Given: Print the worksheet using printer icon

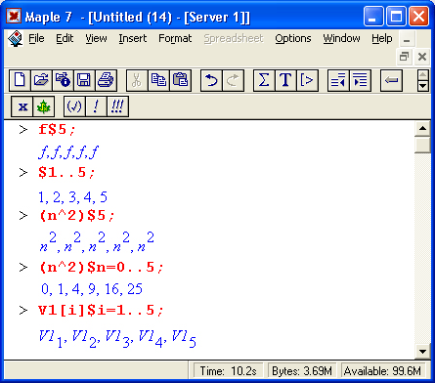Looking at the screenshot, I should point(106,80).
